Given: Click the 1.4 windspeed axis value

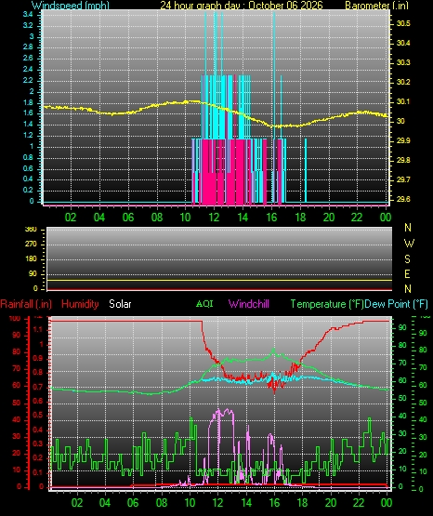Looking at the screenshot, I should click(x=28, y=124).
